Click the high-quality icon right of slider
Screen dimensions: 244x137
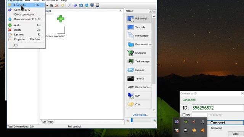[154, 121]
